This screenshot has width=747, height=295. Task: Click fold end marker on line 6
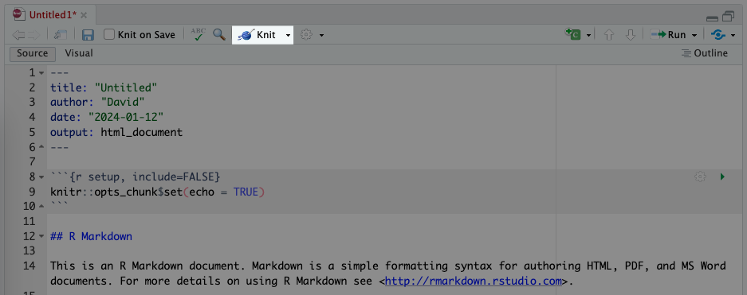coord(41,147)
